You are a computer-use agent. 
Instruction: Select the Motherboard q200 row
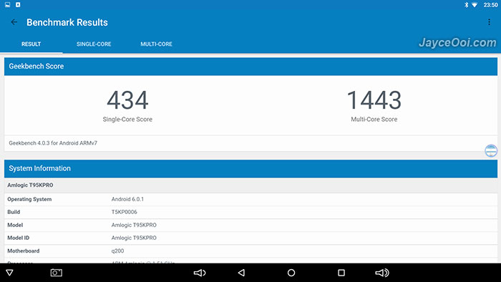pos(250,251)
